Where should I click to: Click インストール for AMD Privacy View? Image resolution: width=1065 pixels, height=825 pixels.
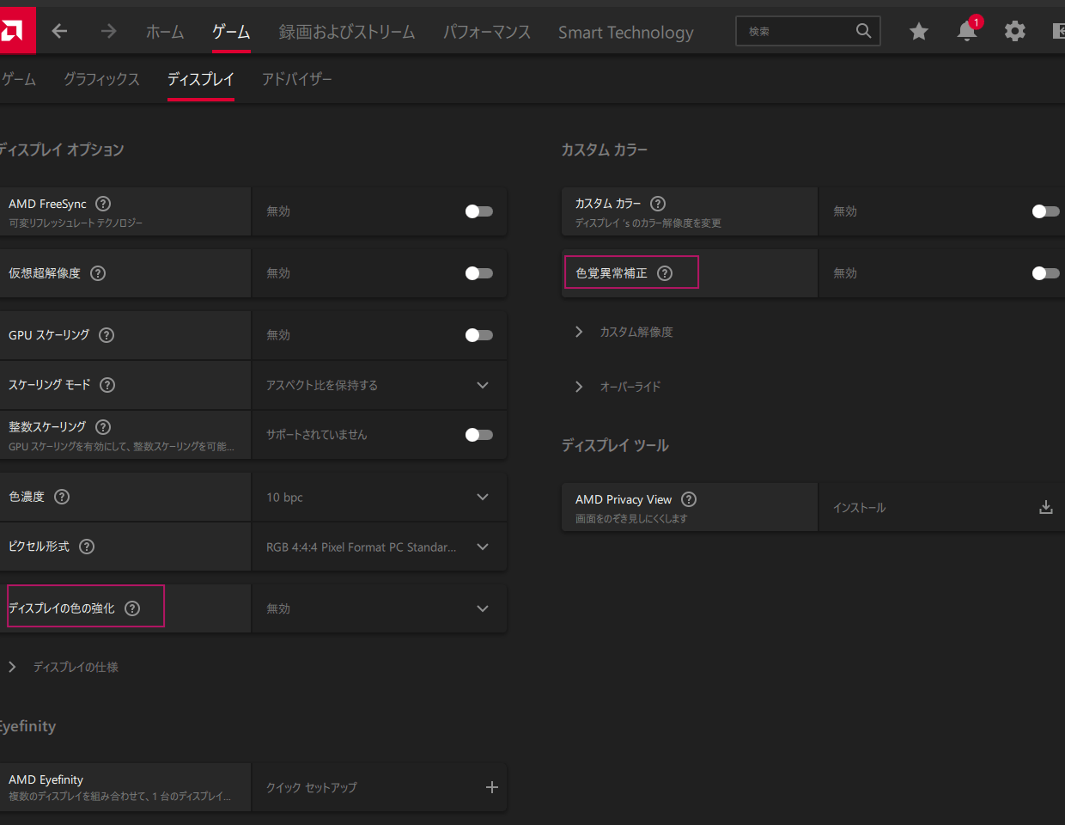coord(859,508)
